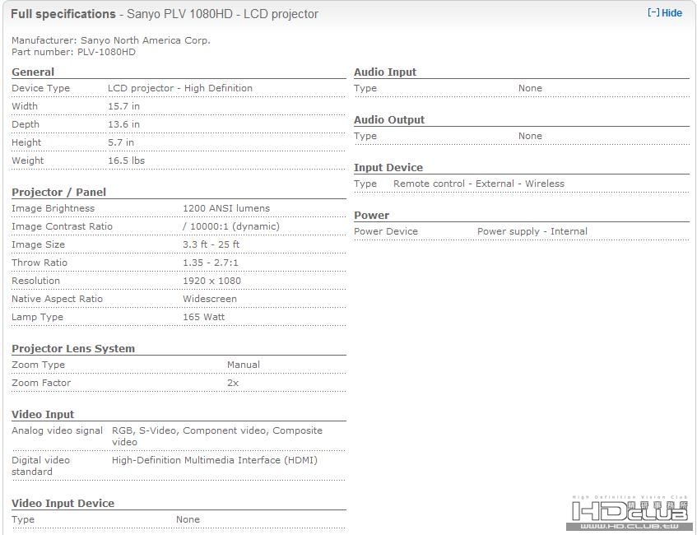Viewport: 697px width, 535px height.
Task: Click the Manufacturer: Sanyo North America Corp. line
Action: pos(111,40)
